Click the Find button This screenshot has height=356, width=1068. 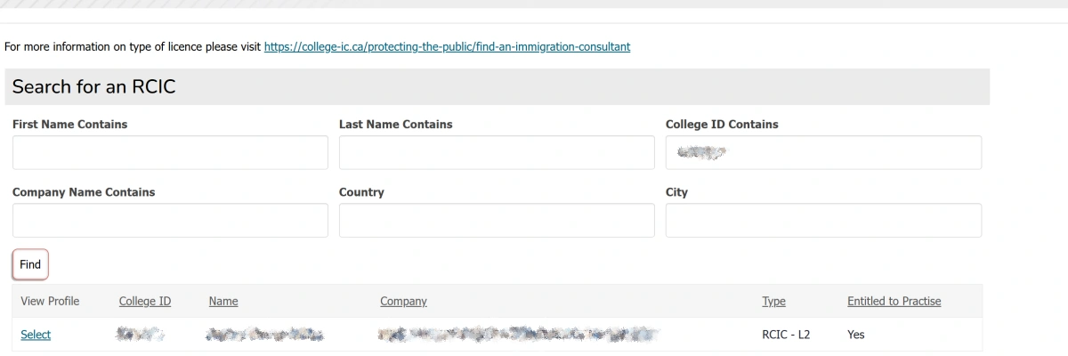point(30,264)
